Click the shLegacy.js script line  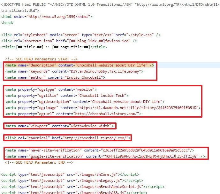pyautogui.click(x=72, y=181)
